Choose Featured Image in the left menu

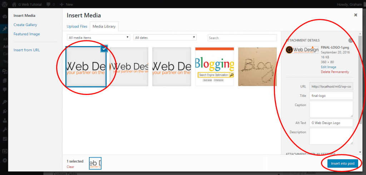26,34
